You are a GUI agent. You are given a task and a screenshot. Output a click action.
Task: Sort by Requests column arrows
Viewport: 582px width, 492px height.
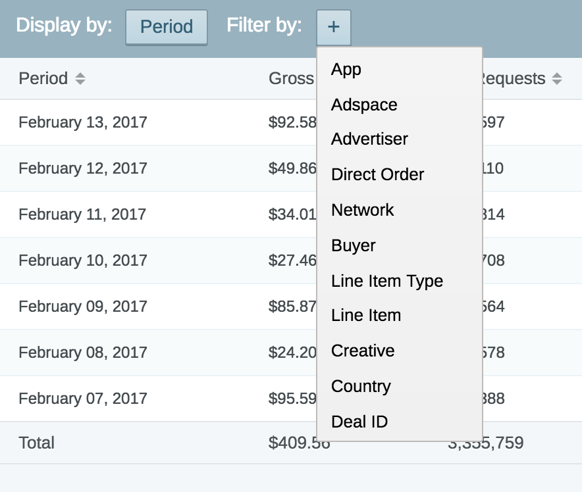pyautogui.click(x=556, y=78)
